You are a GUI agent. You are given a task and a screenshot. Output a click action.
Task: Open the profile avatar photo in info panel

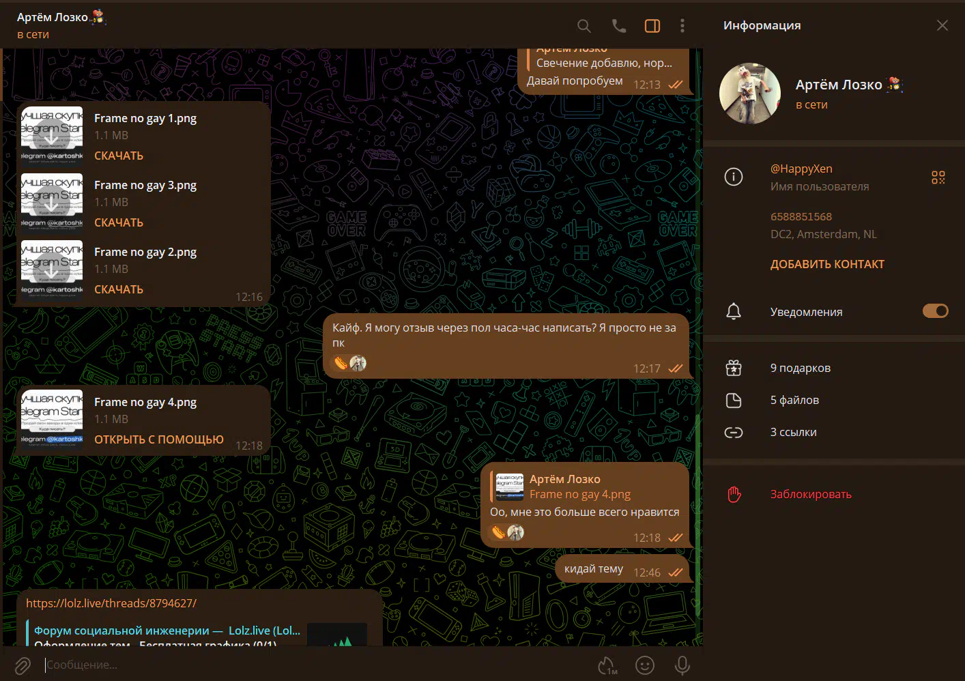[750, 93]
